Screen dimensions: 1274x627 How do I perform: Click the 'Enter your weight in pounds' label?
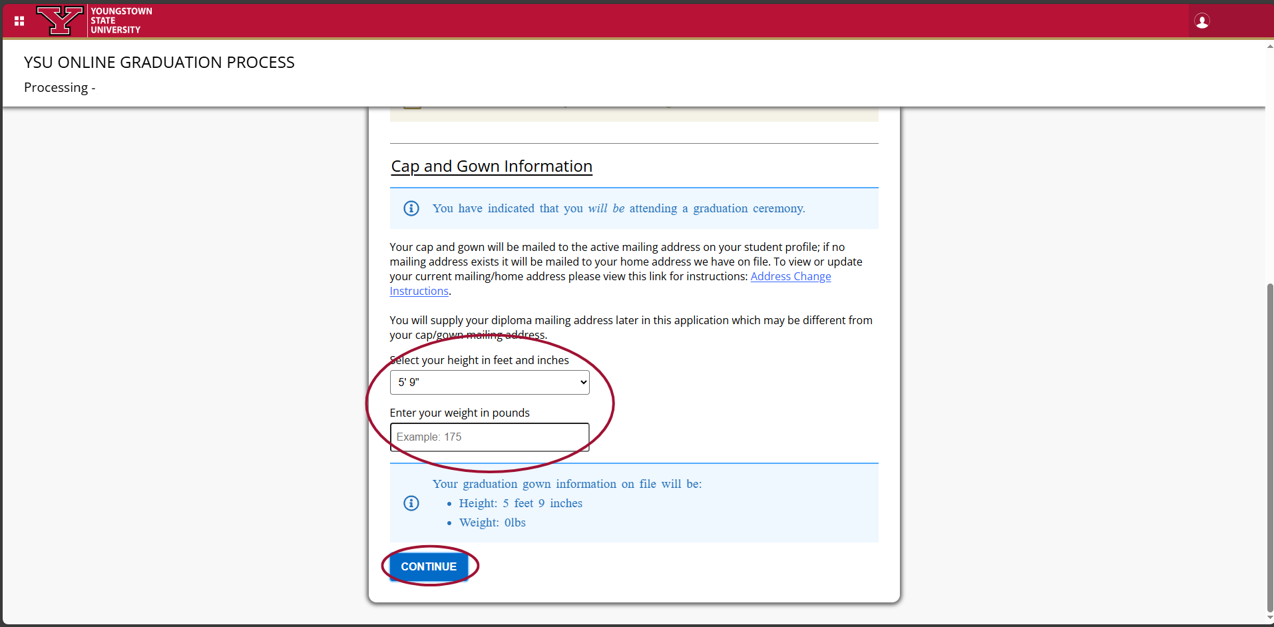[459, 413]
